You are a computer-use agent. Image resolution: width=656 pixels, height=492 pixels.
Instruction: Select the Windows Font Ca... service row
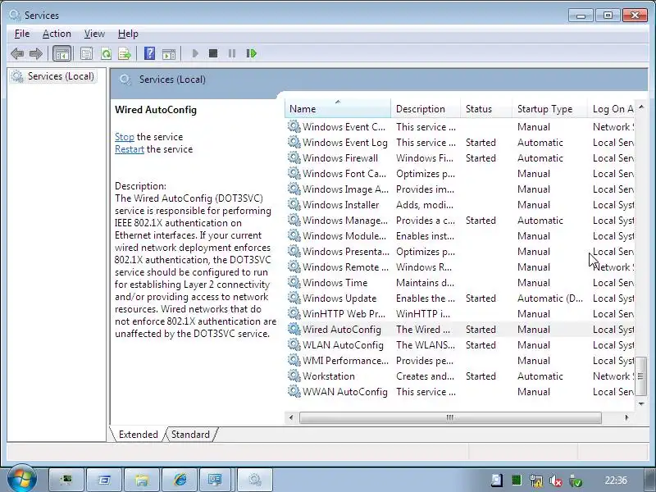460,174
